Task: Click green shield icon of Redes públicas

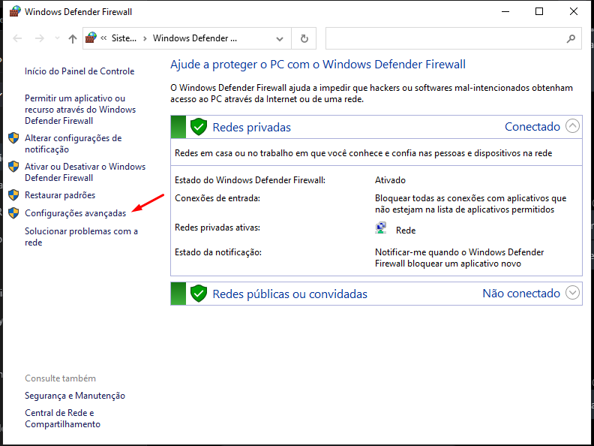Action: pos(199,294)
